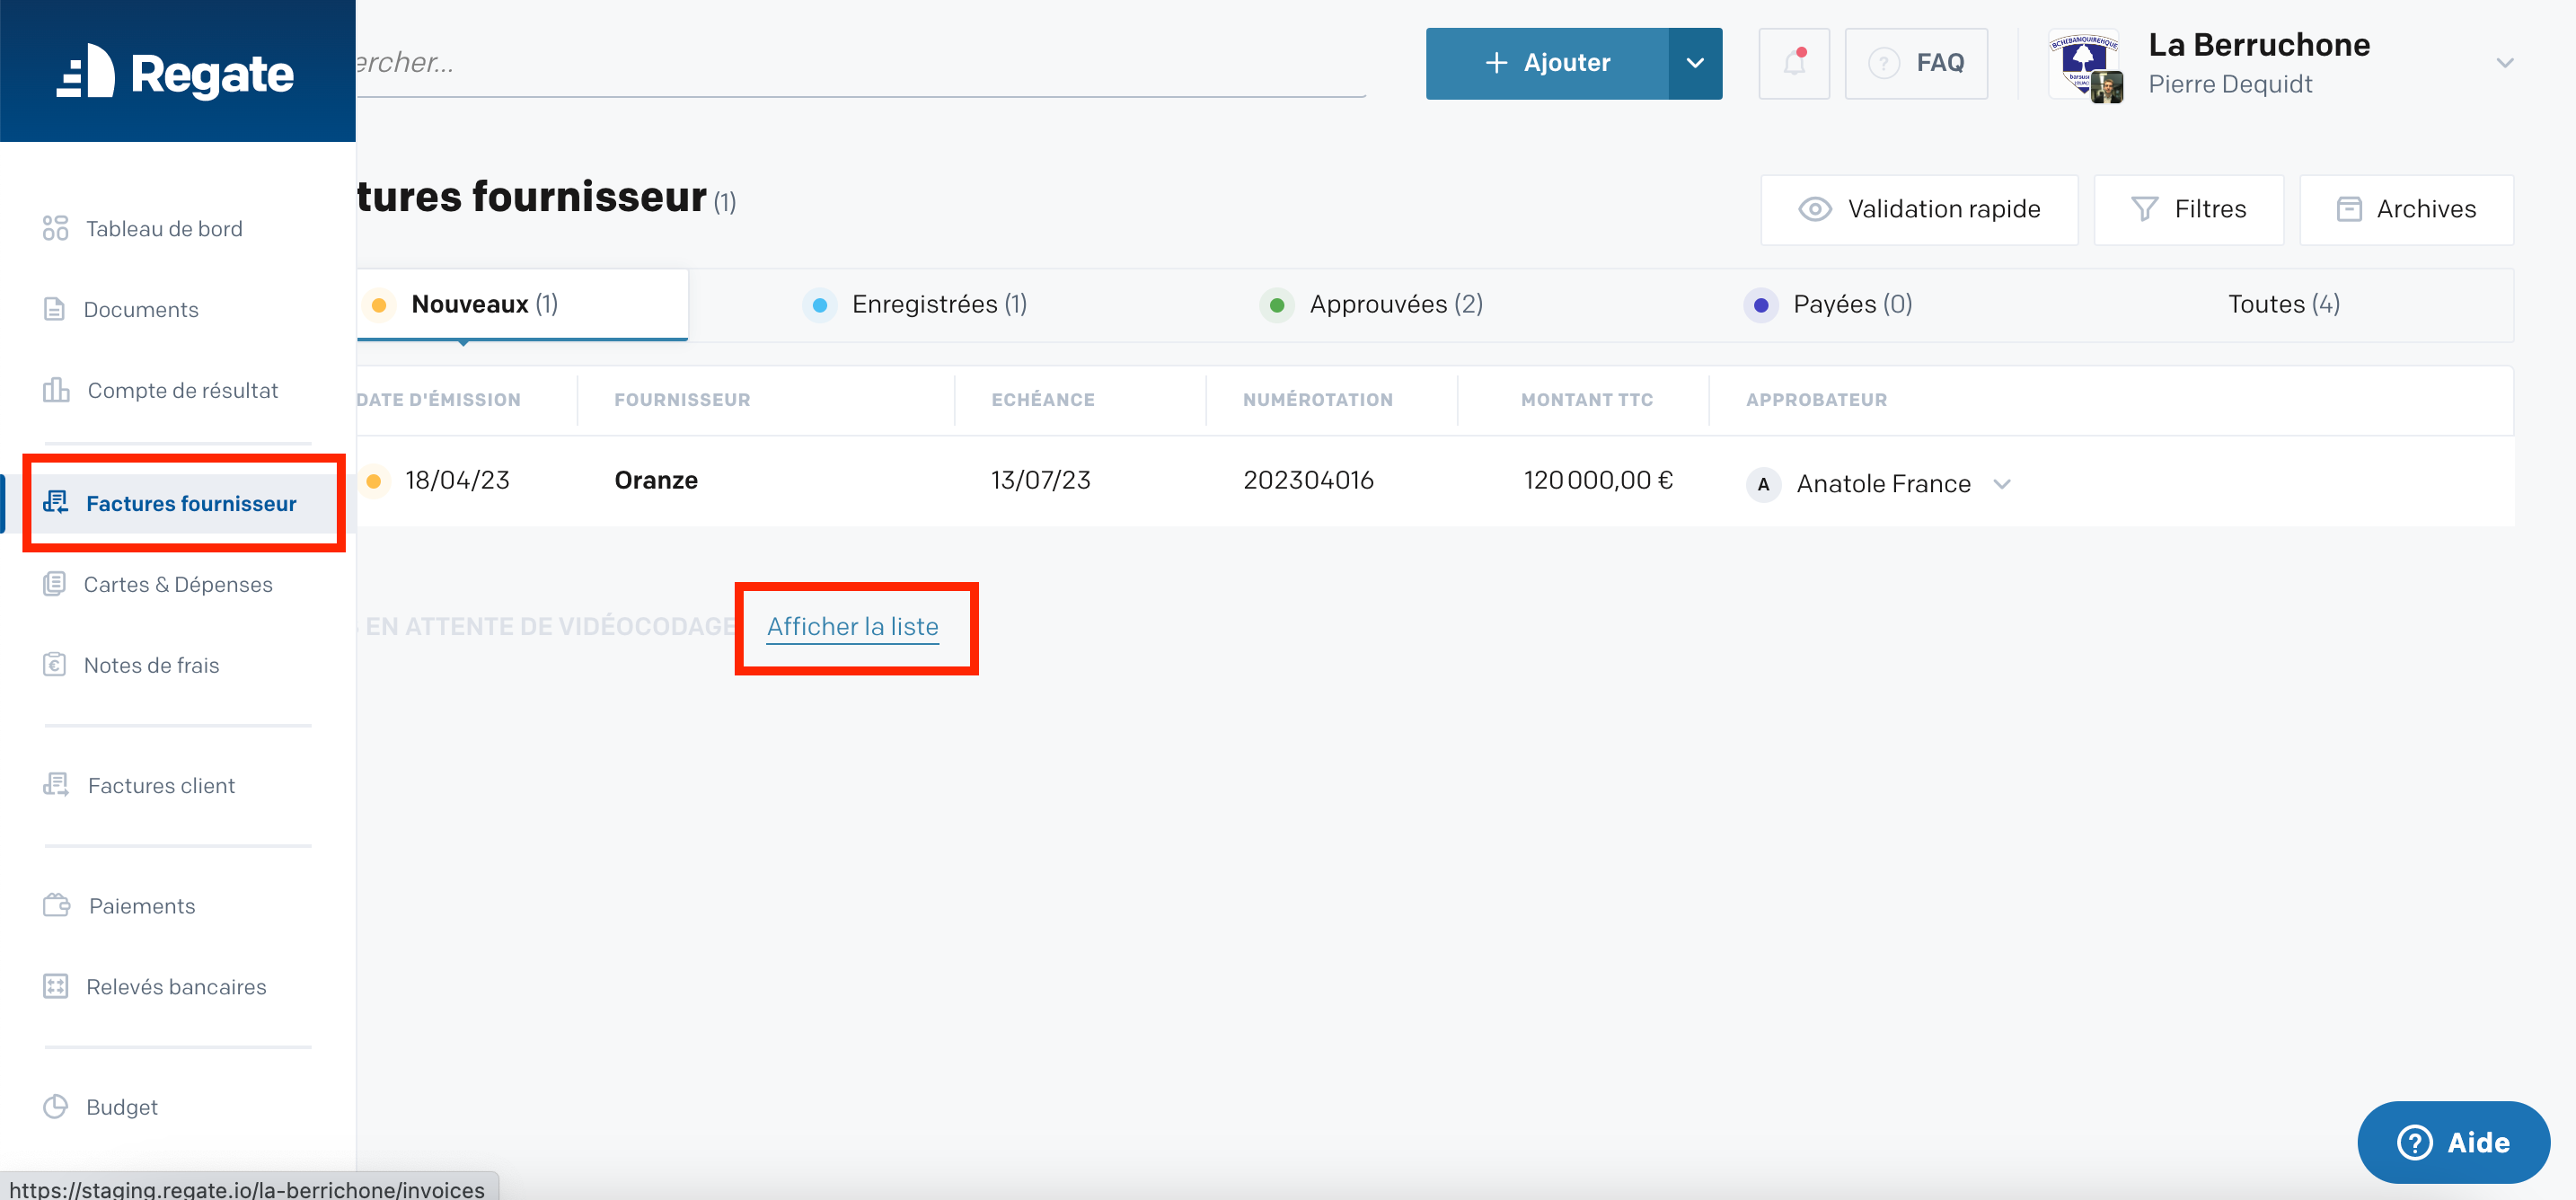Expand the La Berruchone account chevron
Screen dimensions: 2576x1200
(x=2504, y=63)
